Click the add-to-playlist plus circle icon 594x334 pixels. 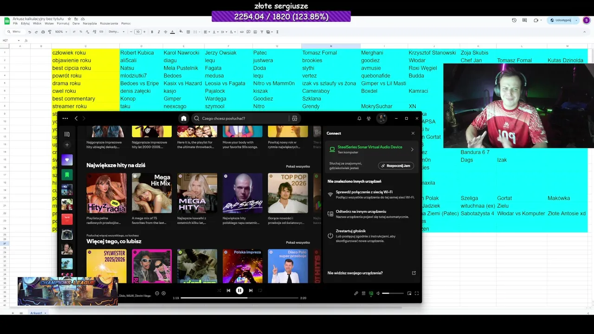pos(163,293)
